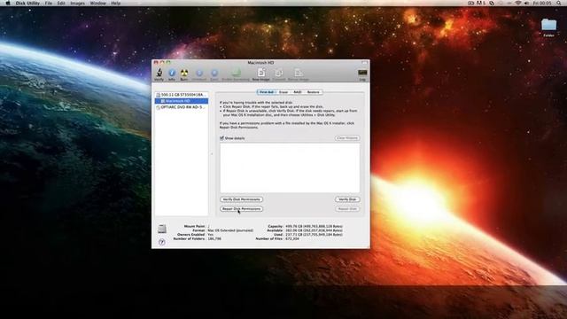Switch to the RAID tab
The width and height of the screenshot is (567, 319).
pos(298,92)
